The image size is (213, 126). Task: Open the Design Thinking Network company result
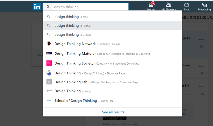112,44
